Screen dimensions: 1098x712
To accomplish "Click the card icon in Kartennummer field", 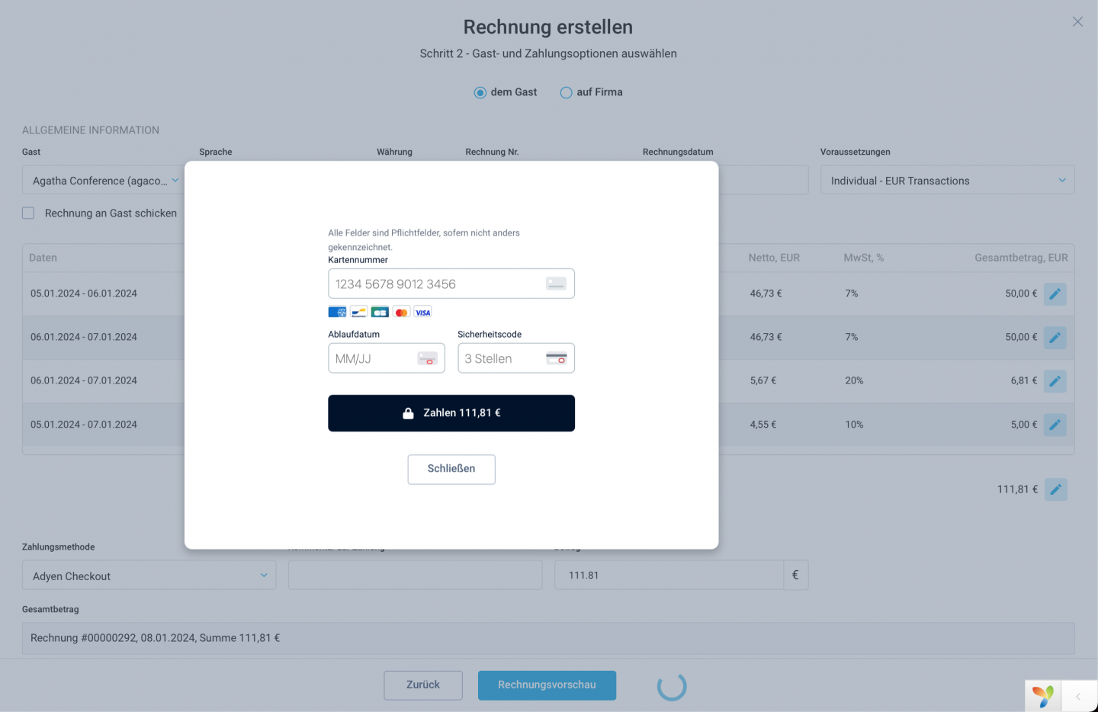I will click(x=556, y=284).
